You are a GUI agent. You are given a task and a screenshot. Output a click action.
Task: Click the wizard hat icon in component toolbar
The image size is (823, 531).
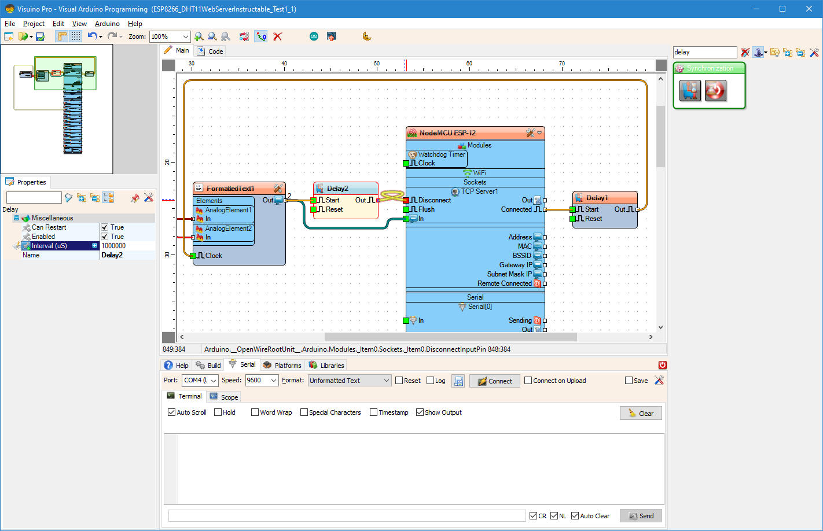pyautogui.click(x=758, y=53)
